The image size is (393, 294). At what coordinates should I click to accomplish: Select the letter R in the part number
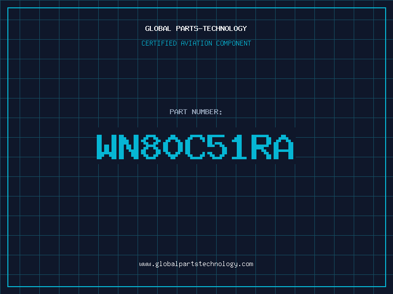click(262, 147)
